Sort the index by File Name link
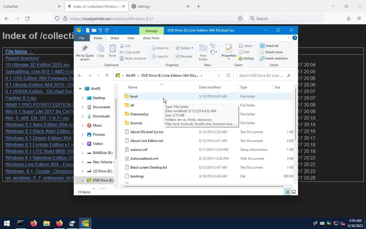This screenshot has width=366, height=229. [x=16, y=52]
